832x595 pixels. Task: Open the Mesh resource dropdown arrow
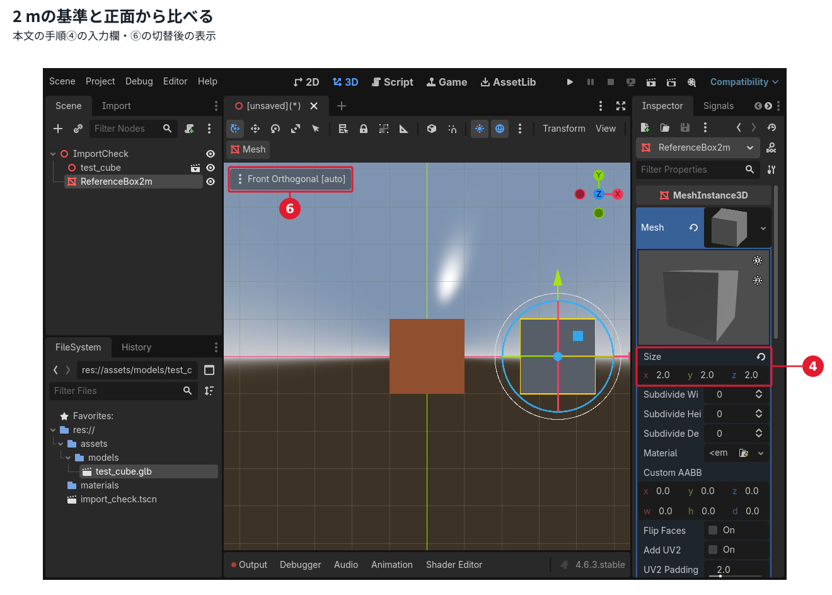pyautogui.click(x=763, y=228)
